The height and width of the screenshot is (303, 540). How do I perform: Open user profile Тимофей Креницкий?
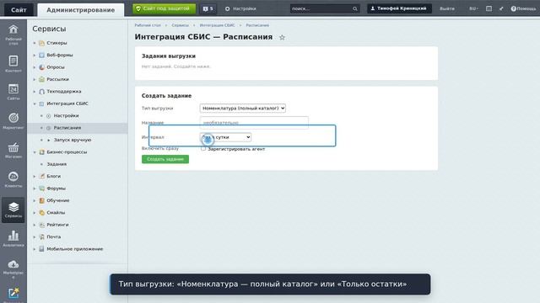pos(399,8)
